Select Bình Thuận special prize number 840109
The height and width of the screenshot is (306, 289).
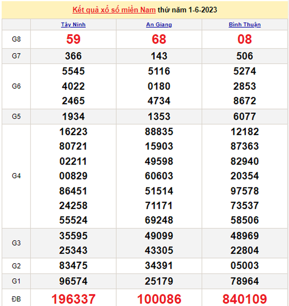(244, 299)
